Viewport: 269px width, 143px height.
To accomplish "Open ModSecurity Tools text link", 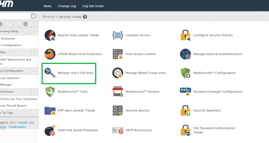I will (73, 92).
